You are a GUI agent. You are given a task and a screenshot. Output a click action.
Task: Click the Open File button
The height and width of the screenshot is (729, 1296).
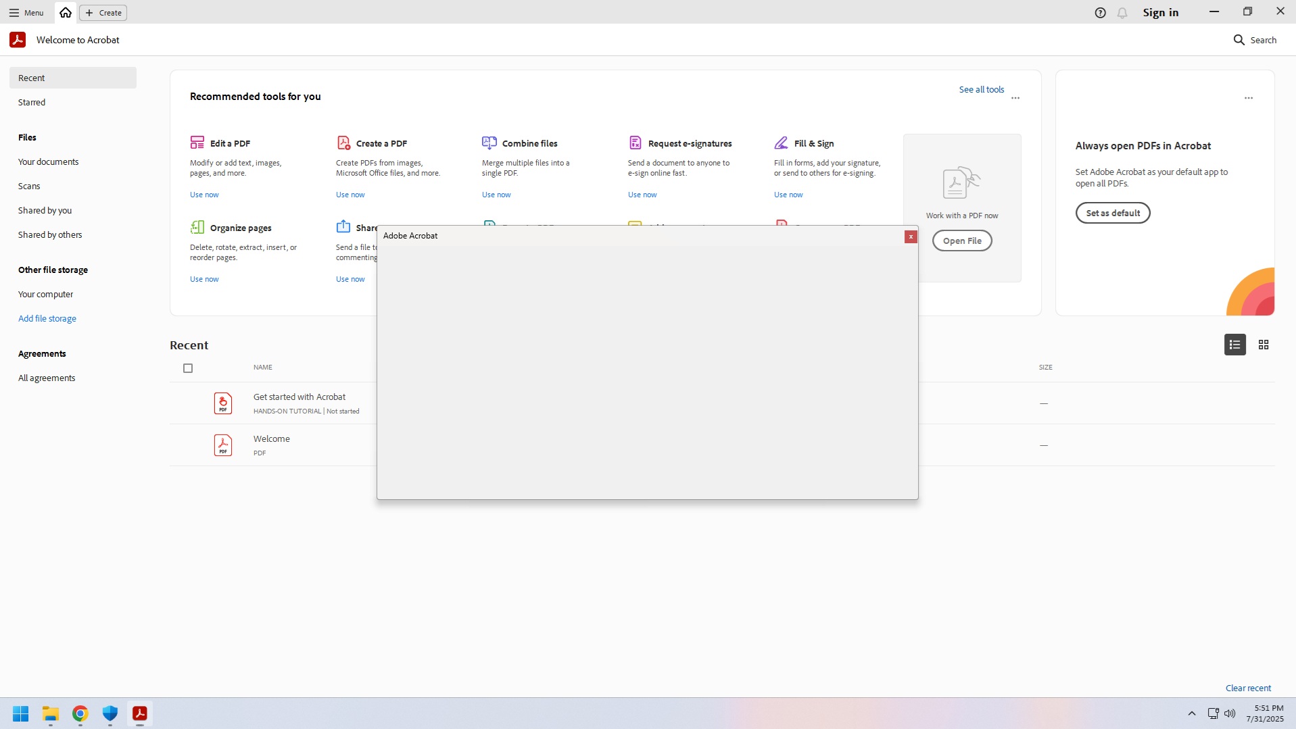[x=962, y=241]
